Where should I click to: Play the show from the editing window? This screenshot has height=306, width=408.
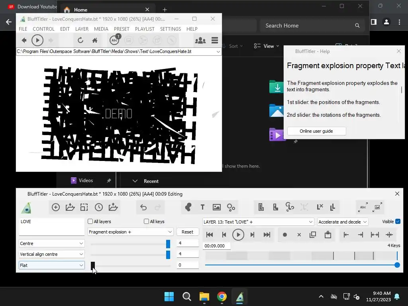[238, 235]
